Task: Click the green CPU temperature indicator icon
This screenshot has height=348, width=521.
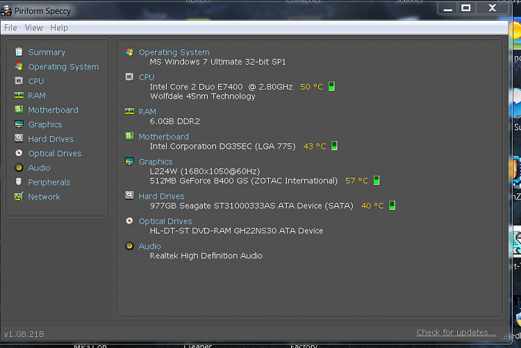Action: (331, 86)
